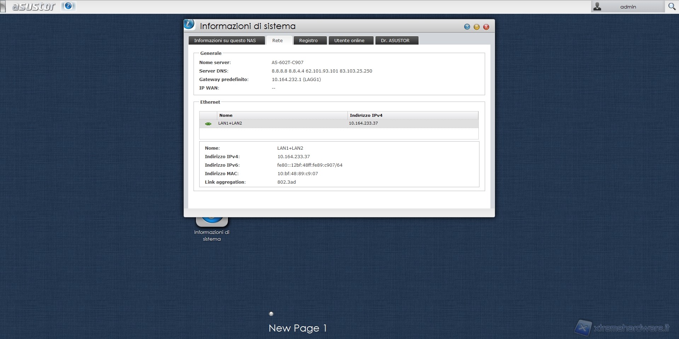Click the green LAN connection status icon
The width and height of the screenshot is (679, 339).
pyautogui.click(x=208, y=123)
